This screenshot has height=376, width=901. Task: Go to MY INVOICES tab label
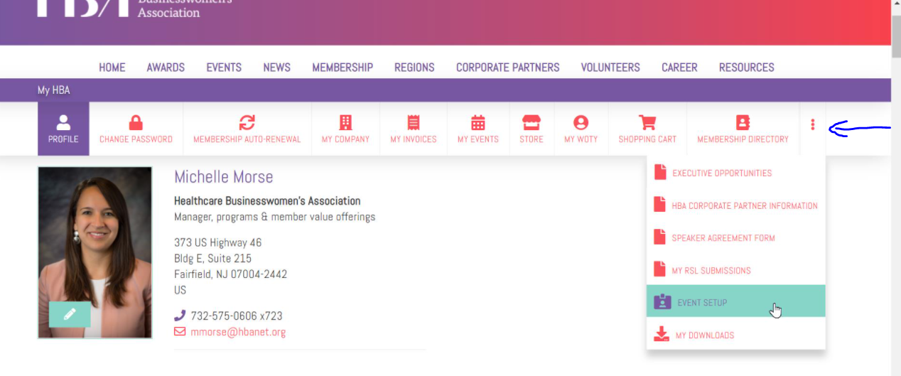click(414, 139)
